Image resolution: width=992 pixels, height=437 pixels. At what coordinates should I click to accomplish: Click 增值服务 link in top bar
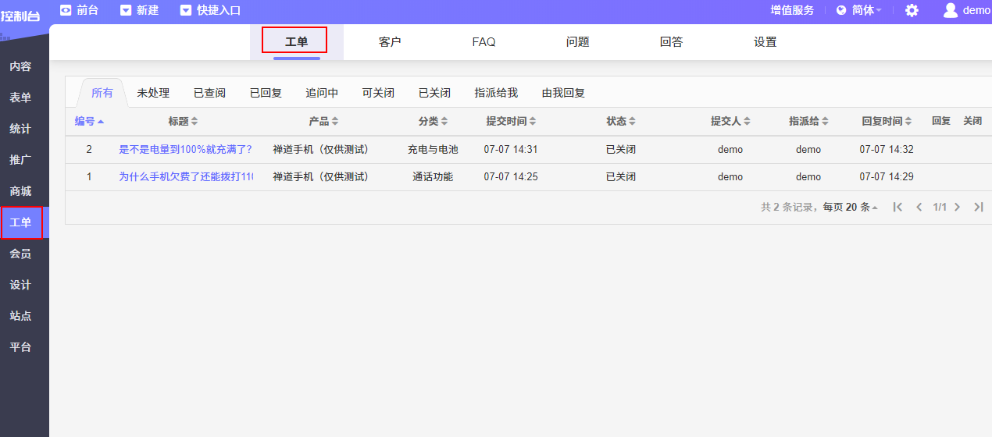[792, 10]
